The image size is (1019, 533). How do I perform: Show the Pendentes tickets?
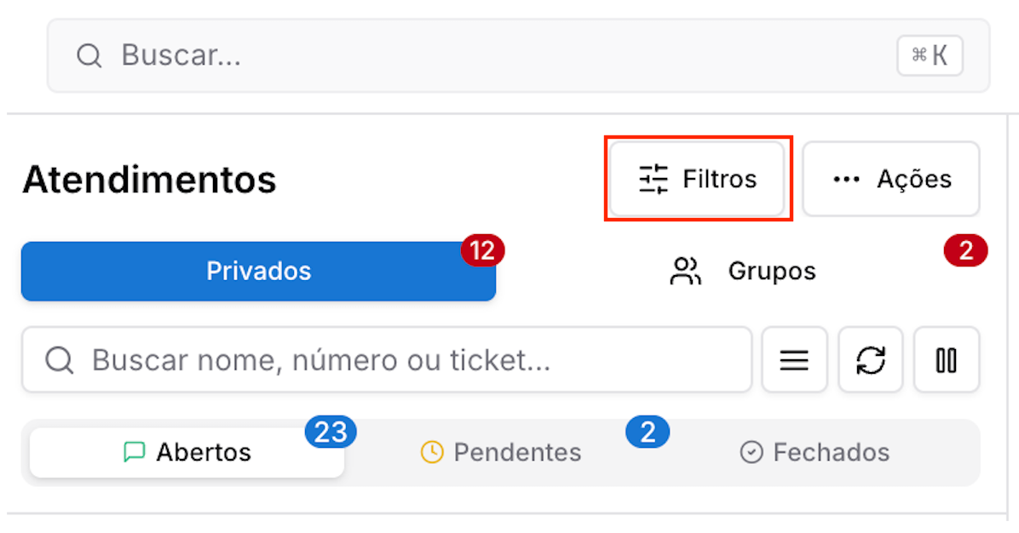[501, 452]
